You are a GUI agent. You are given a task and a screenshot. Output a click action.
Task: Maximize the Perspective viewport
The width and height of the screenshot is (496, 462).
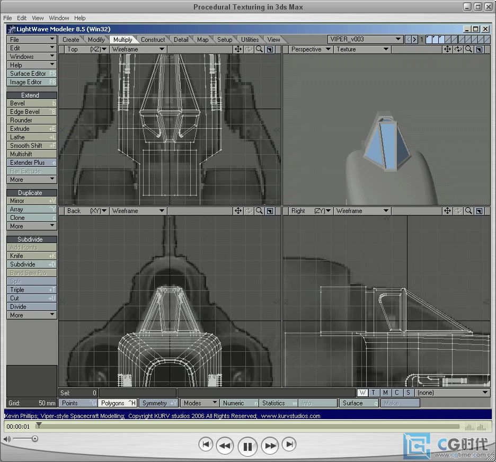pyautogui.click(x=479, y=49)
